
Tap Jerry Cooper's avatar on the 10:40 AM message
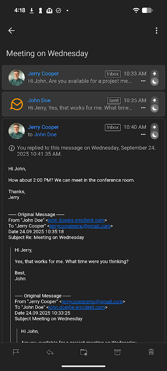coord(17,131)
